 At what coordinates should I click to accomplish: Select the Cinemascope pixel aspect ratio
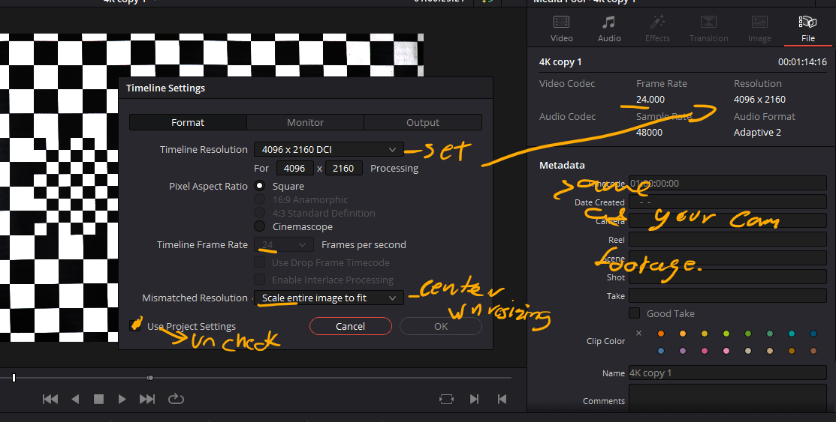click(x=260, y=226)
